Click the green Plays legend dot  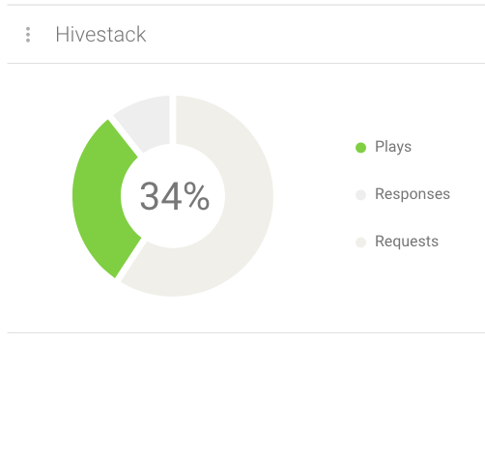pyautogui.click(x=360, y=148)
